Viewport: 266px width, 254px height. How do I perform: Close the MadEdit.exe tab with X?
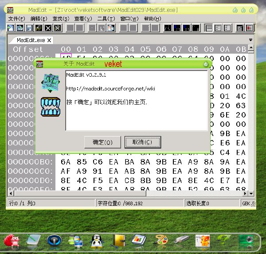49,40
